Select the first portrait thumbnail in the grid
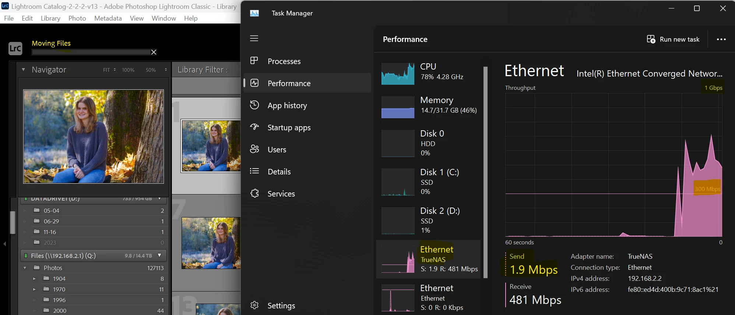This screenshot has width=735, height=315. click(211, 146)
